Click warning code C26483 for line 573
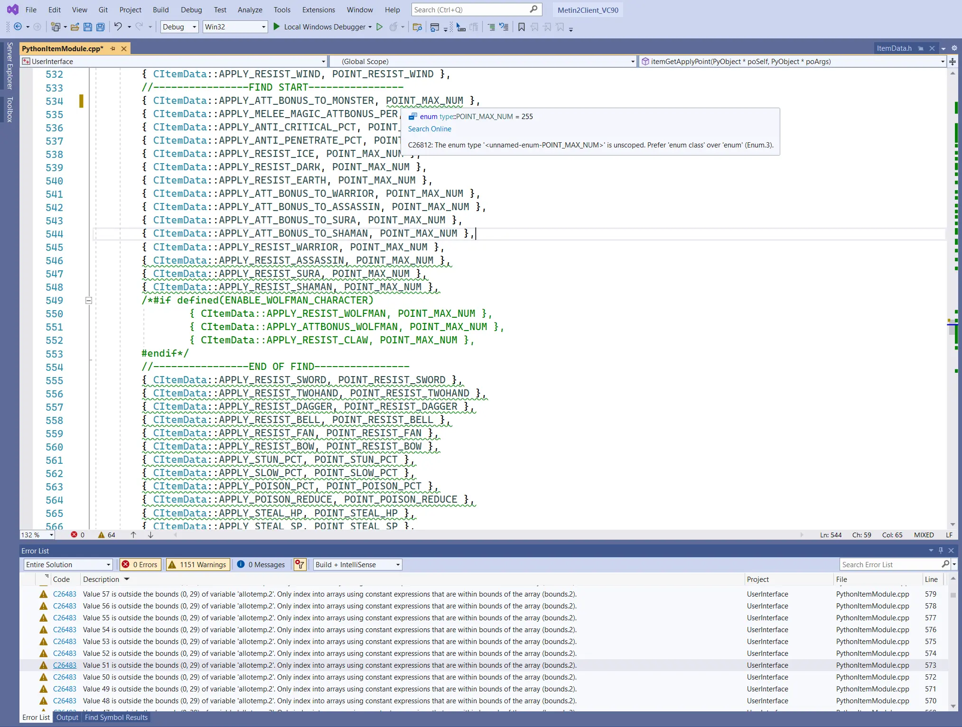The image size is (962, 727). (65, 665)
